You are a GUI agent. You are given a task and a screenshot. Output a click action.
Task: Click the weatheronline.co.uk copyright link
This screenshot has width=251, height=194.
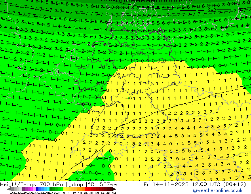[x=218, y=190]
